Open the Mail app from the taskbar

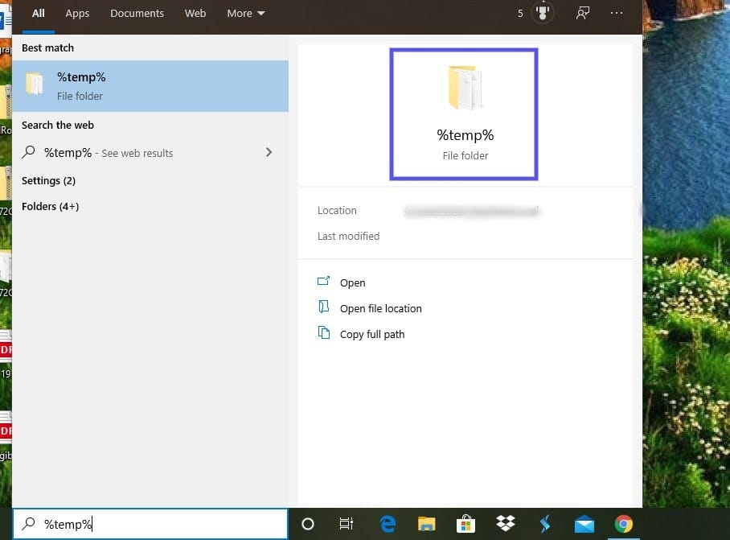point(584,524)
